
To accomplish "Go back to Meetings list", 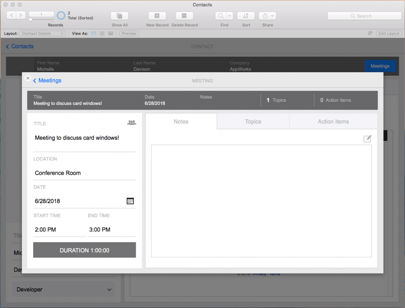I will pos(47,80).
